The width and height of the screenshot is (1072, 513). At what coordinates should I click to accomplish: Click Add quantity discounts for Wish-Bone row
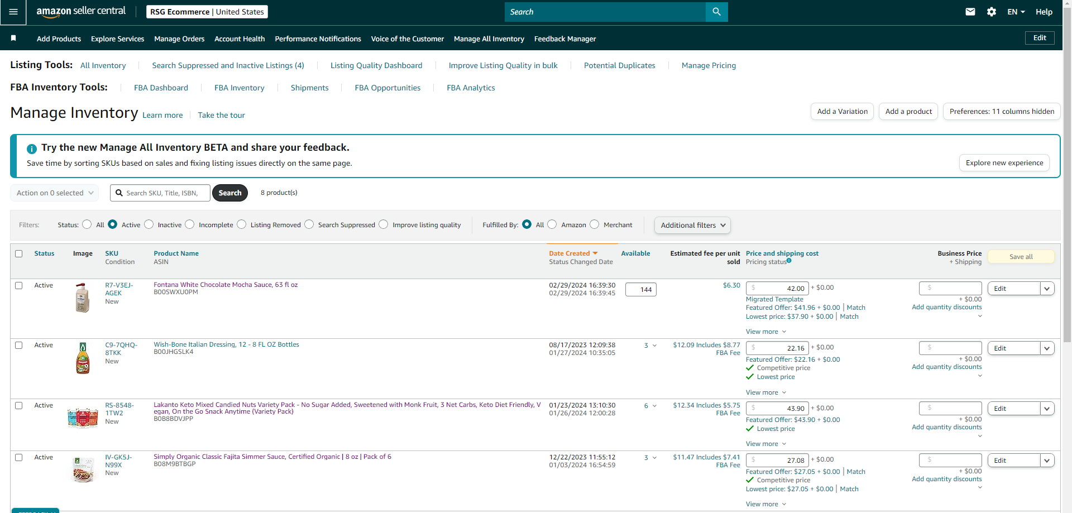pos(946,367)
